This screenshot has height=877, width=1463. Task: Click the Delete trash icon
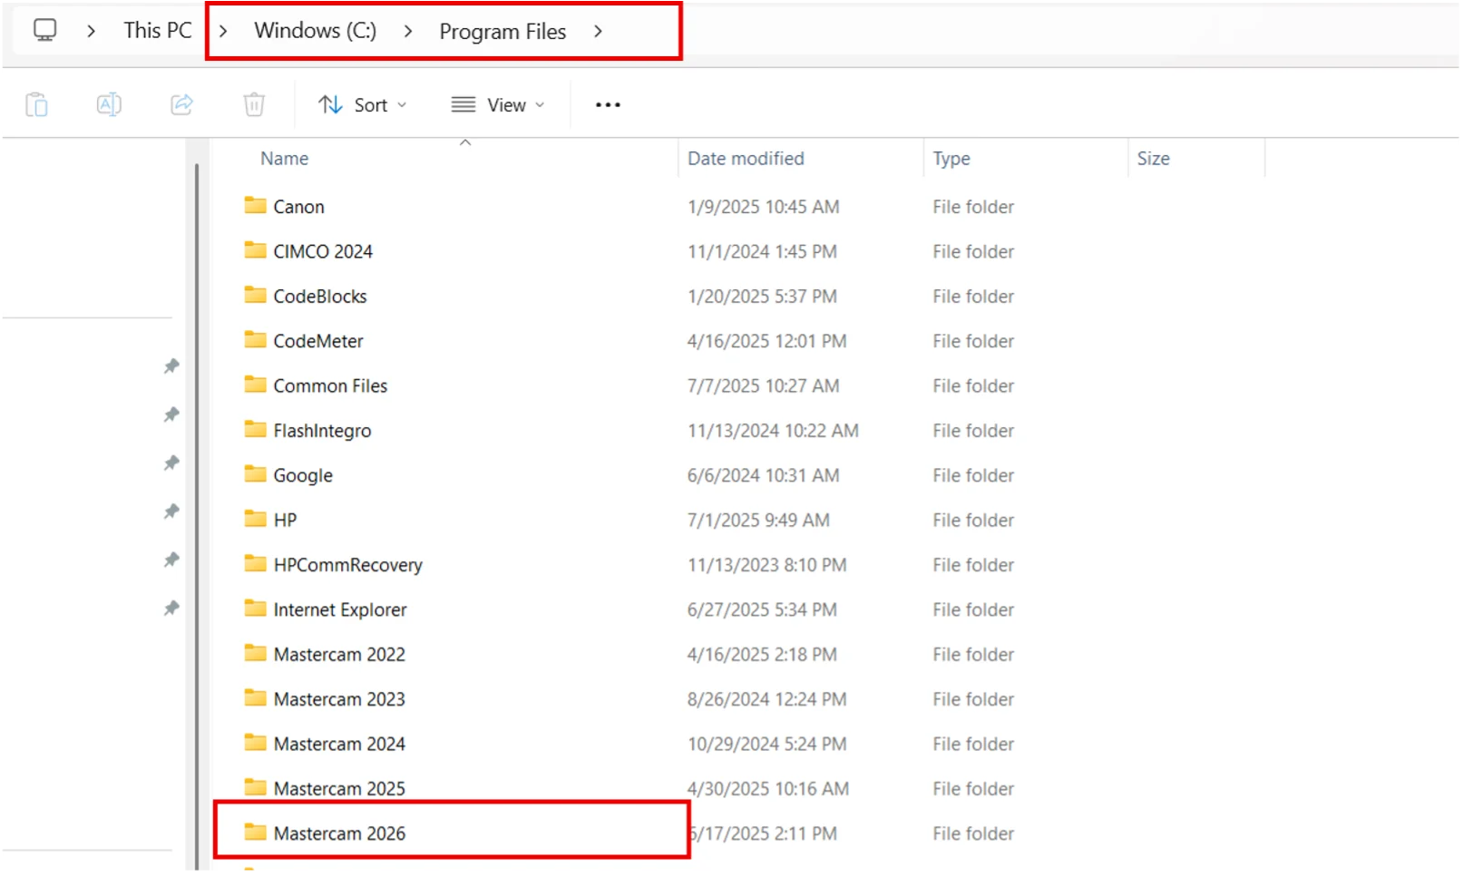point(254,104)
